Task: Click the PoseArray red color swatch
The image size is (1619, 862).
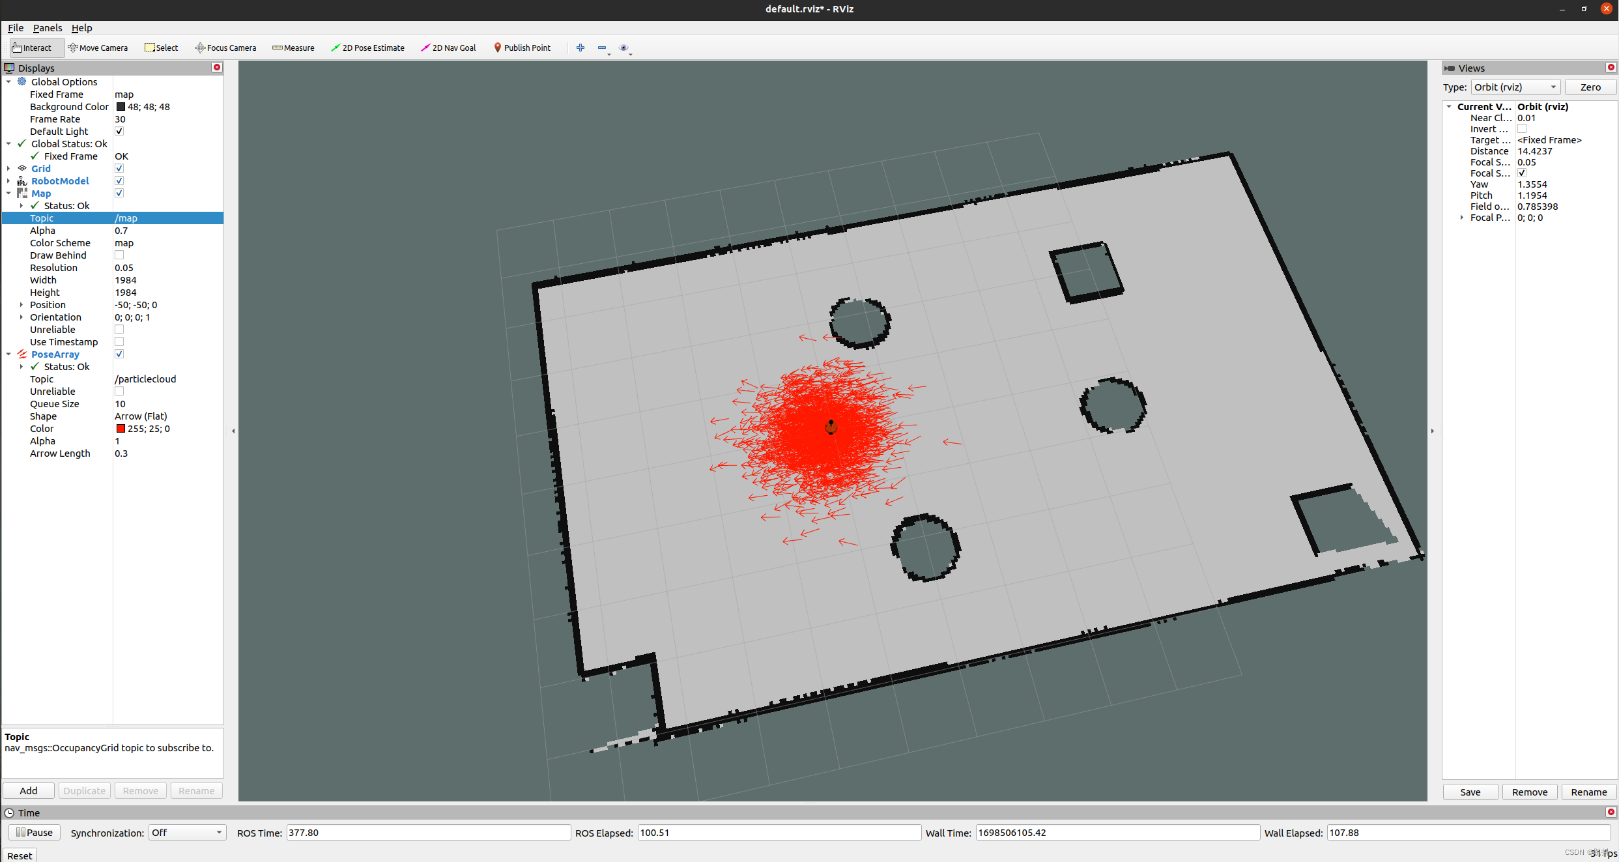Action: click(x=121, y=429)
